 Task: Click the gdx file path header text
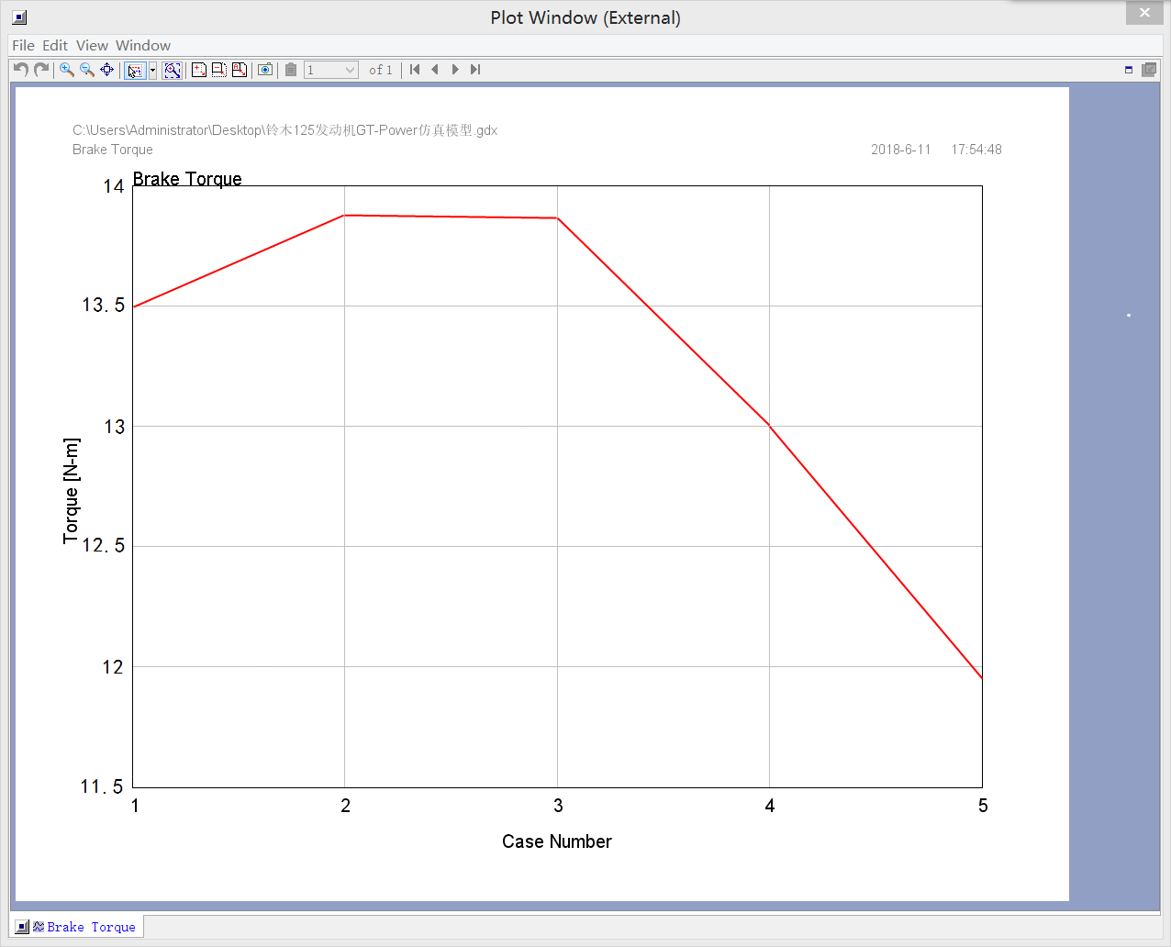285,130
